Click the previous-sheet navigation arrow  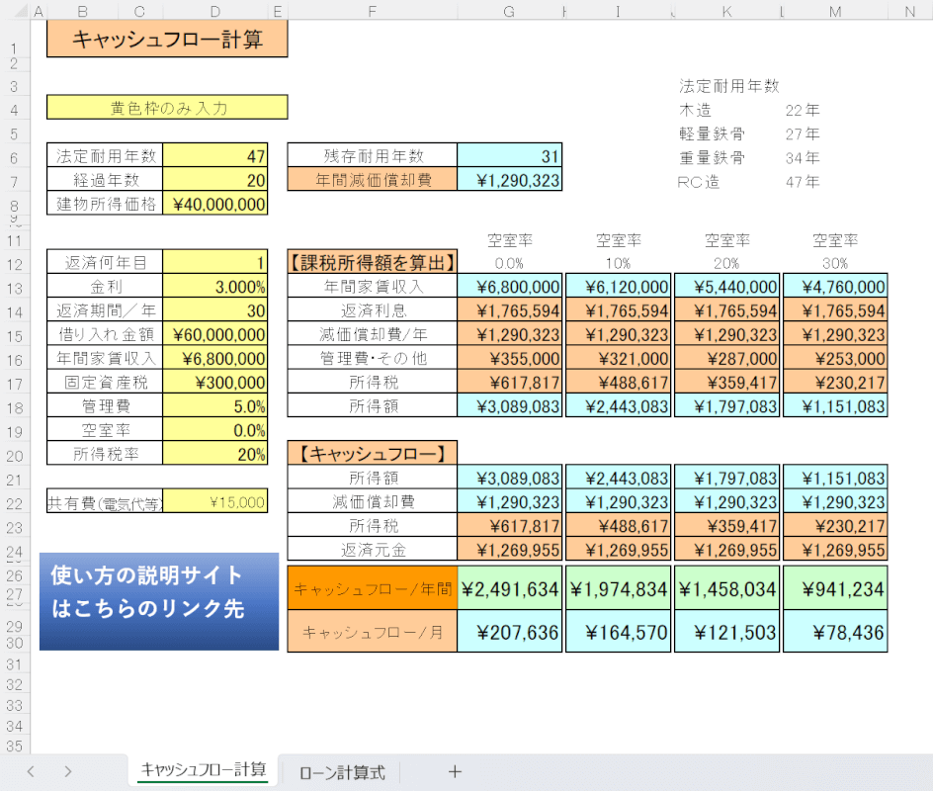pyautogui.click(x=31, y=771)
